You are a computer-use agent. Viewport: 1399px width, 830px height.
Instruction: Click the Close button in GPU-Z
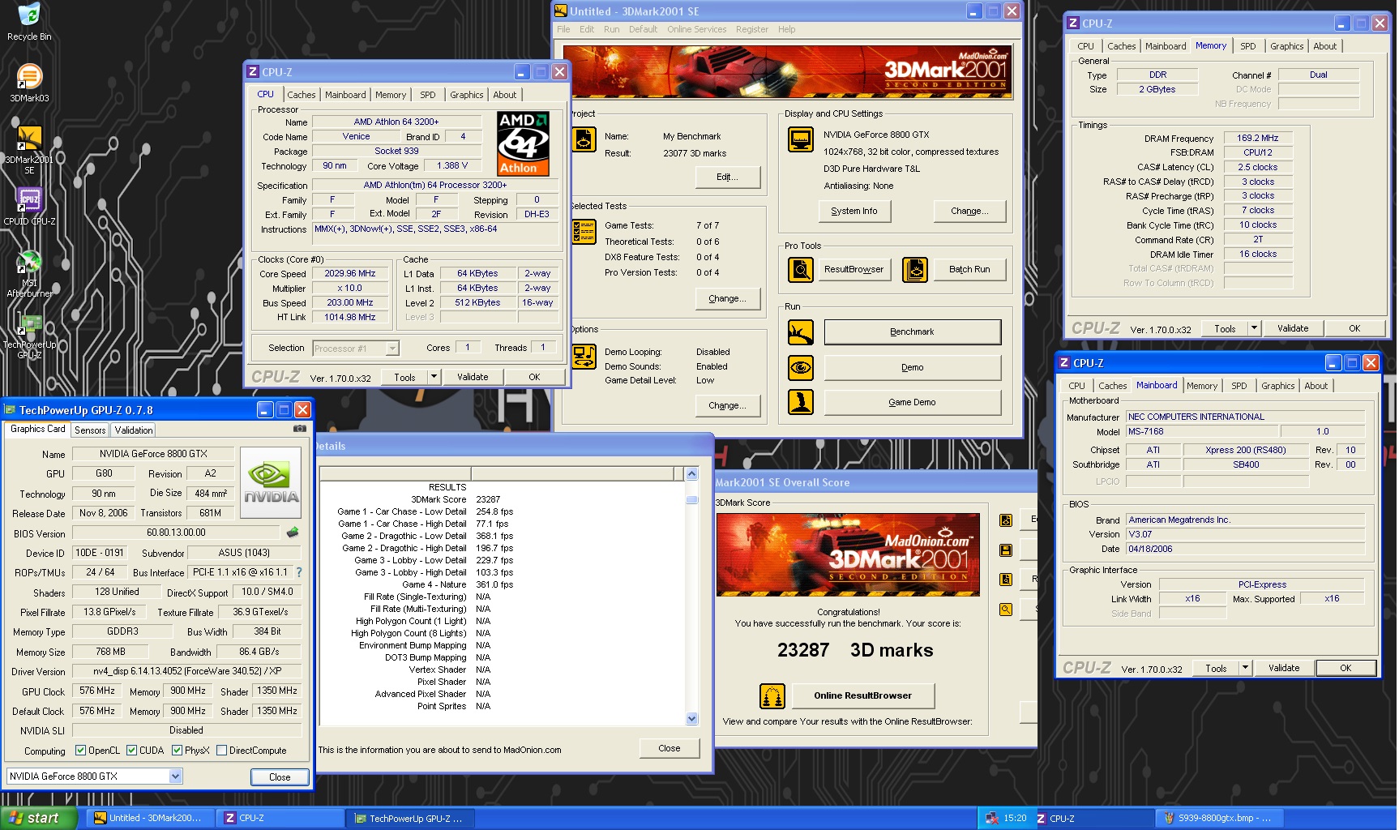[x=280, y=777]
